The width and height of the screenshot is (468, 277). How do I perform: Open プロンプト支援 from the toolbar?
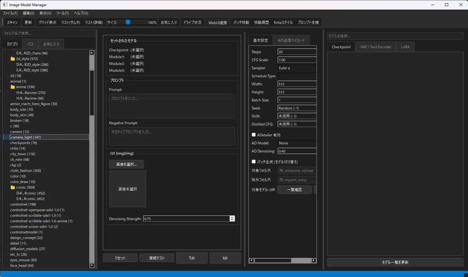pos(308,23)
